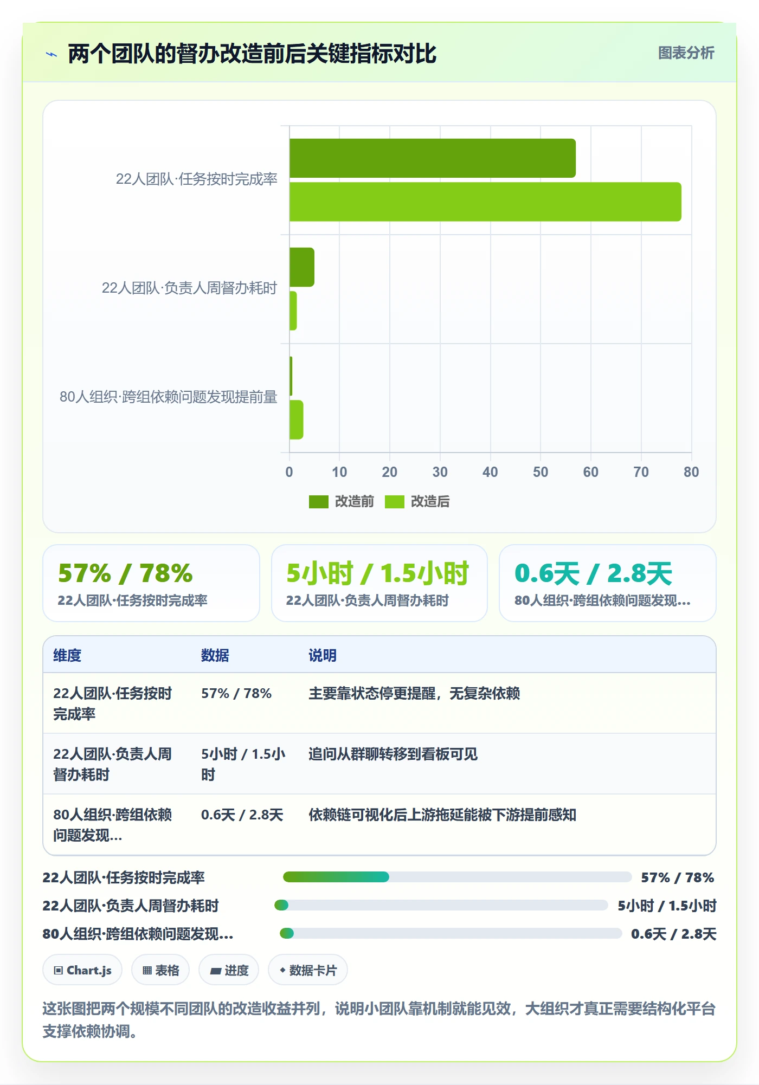759x1085 pixels.
Task: Click the progress value 0.6天 / 2.8天
Action: [674, 934]
